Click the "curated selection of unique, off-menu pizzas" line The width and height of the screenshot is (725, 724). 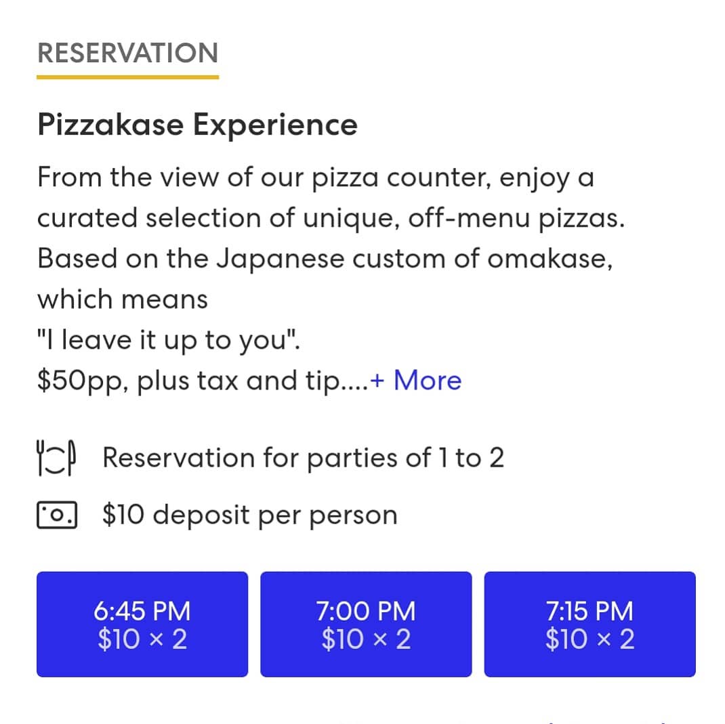(330, 219)
